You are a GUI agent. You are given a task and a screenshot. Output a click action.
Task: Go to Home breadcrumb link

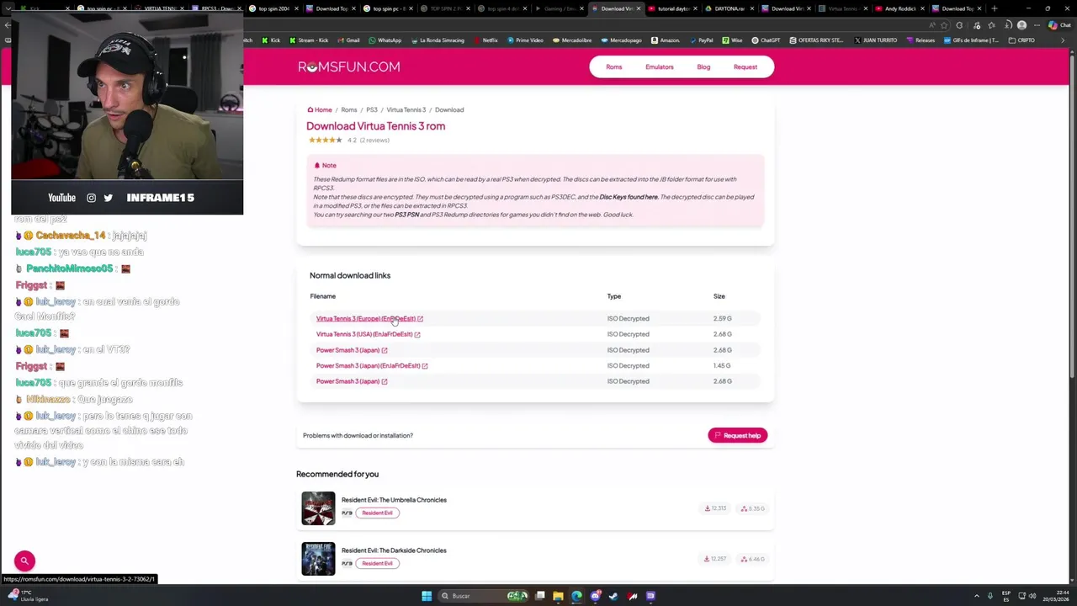[320, 109]
